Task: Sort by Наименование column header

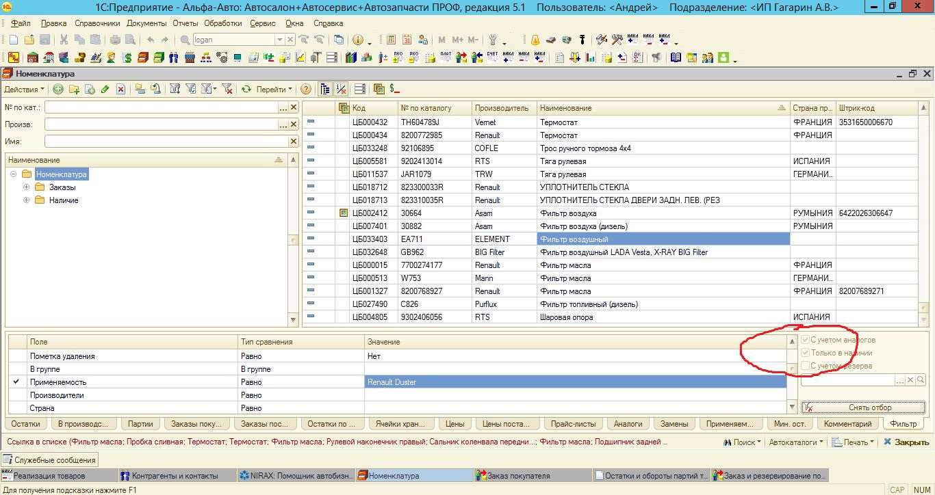Action: click(x=663, y=108)
